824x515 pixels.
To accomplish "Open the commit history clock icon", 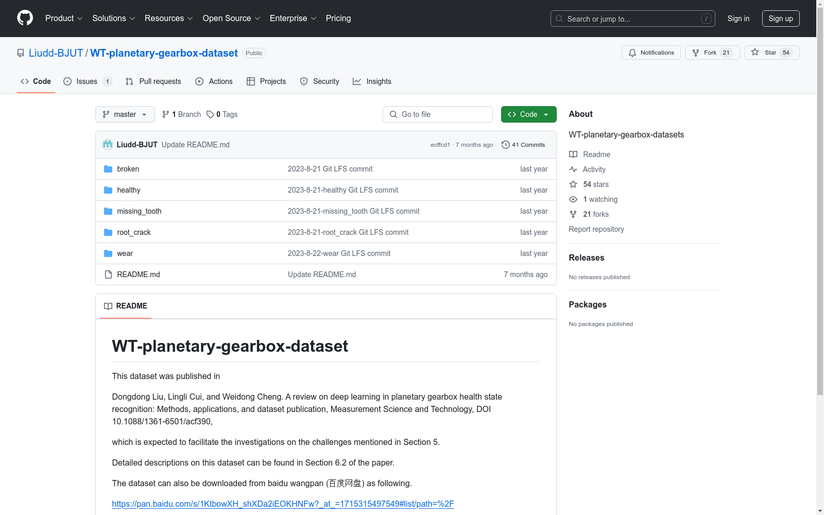I will click(x=506, y=145).
